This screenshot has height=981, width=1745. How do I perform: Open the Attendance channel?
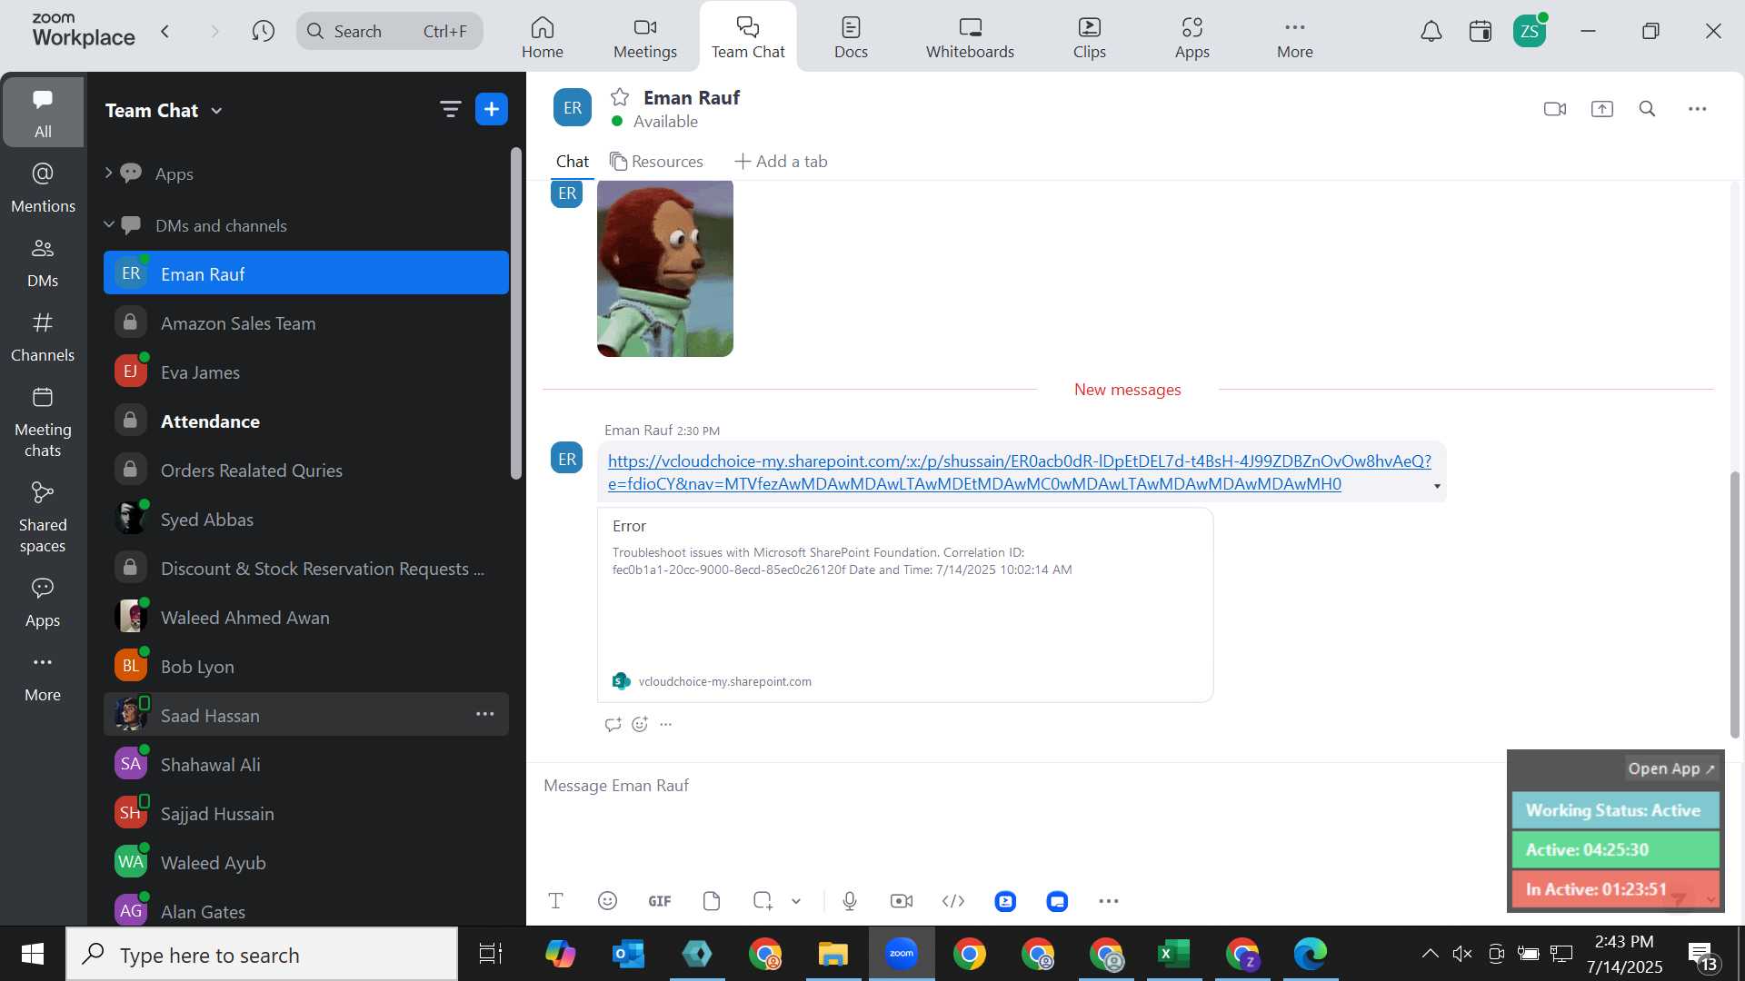(305, 421)
